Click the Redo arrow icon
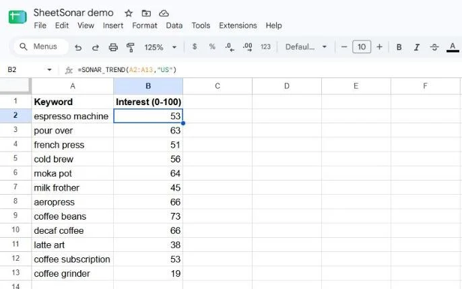 (96, 47)
